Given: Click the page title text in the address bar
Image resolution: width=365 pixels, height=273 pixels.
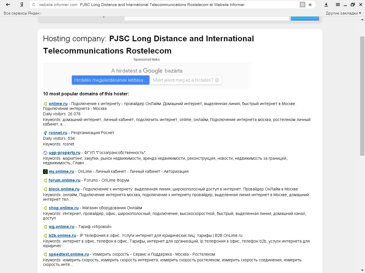Looking at the screenshot, I should coord(162,5).
